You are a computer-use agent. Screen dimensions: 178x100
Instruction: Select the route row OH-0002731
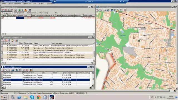pyautogui.click(x=48, y=57)
